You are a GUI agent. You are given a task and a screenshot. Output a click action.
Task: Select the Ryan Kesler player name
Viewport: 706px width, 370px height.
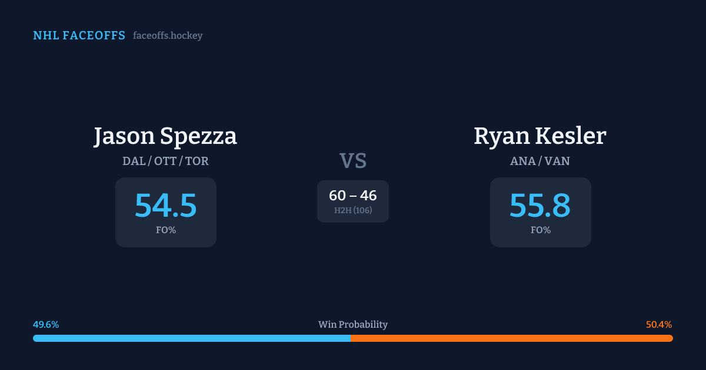(x=540, y=136)
